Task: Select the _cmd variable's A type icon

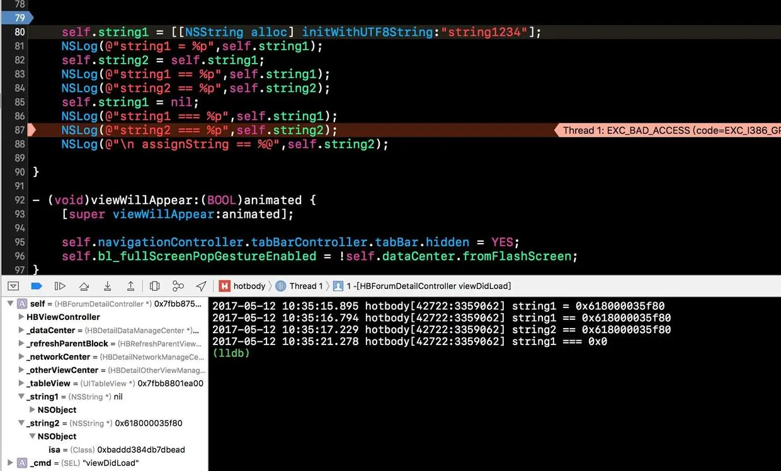Action: click(21, 463)
